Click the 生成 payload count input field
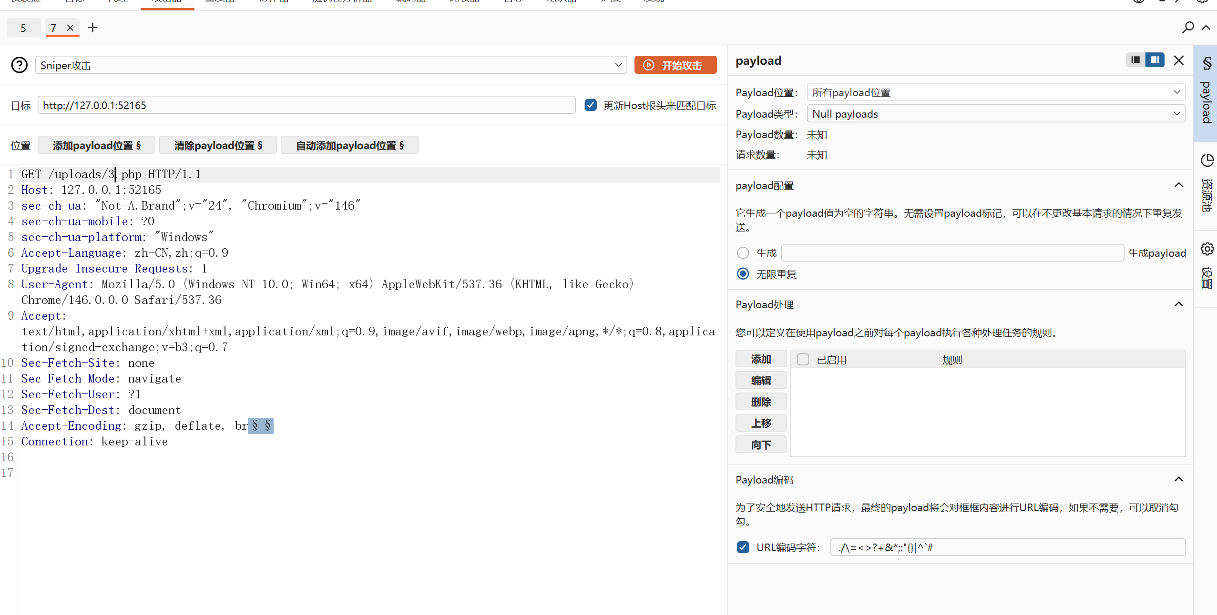The image size is (1217, 615). pos(952,253)
